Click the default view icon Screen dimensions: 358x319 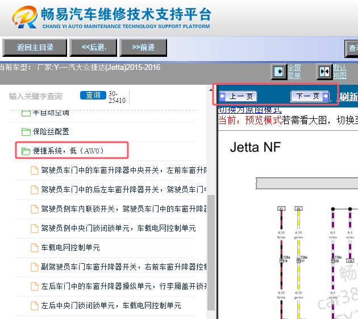[x=324, y=72]
